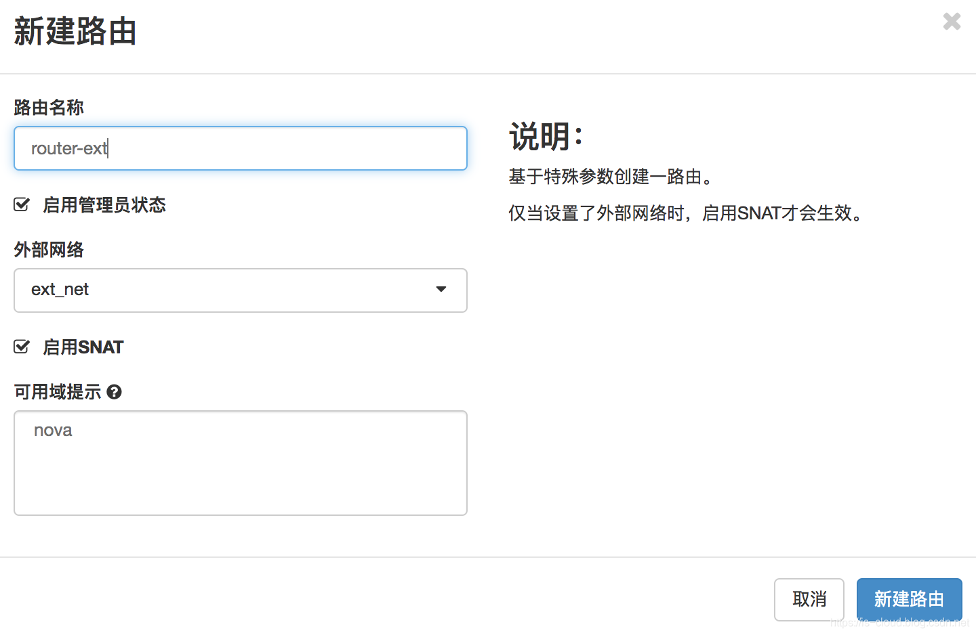Screen dimensions: 976x635
Task: Click the 基于特殊参数创建一路由 description line
Action: (611, 177)
